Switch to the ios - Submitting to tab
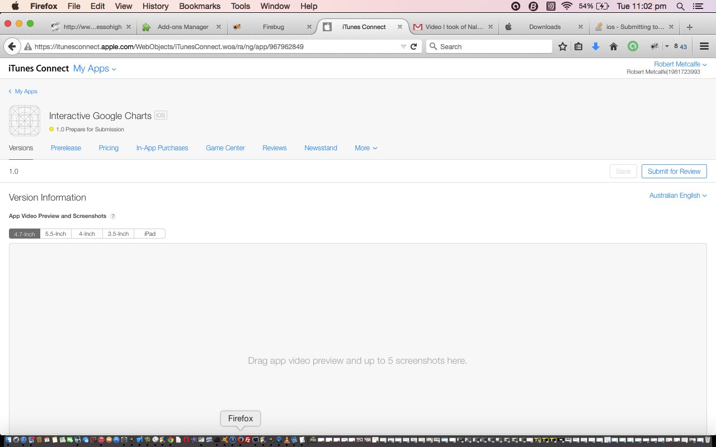Viewport: 716px width, 447px height. point(635,27)
